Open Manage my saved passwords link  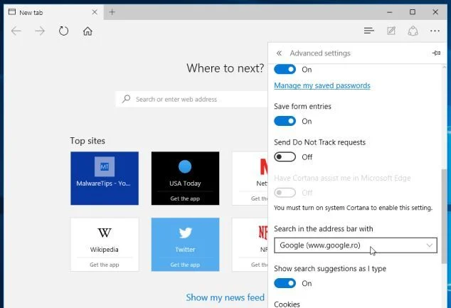click(x=322, y=85)
